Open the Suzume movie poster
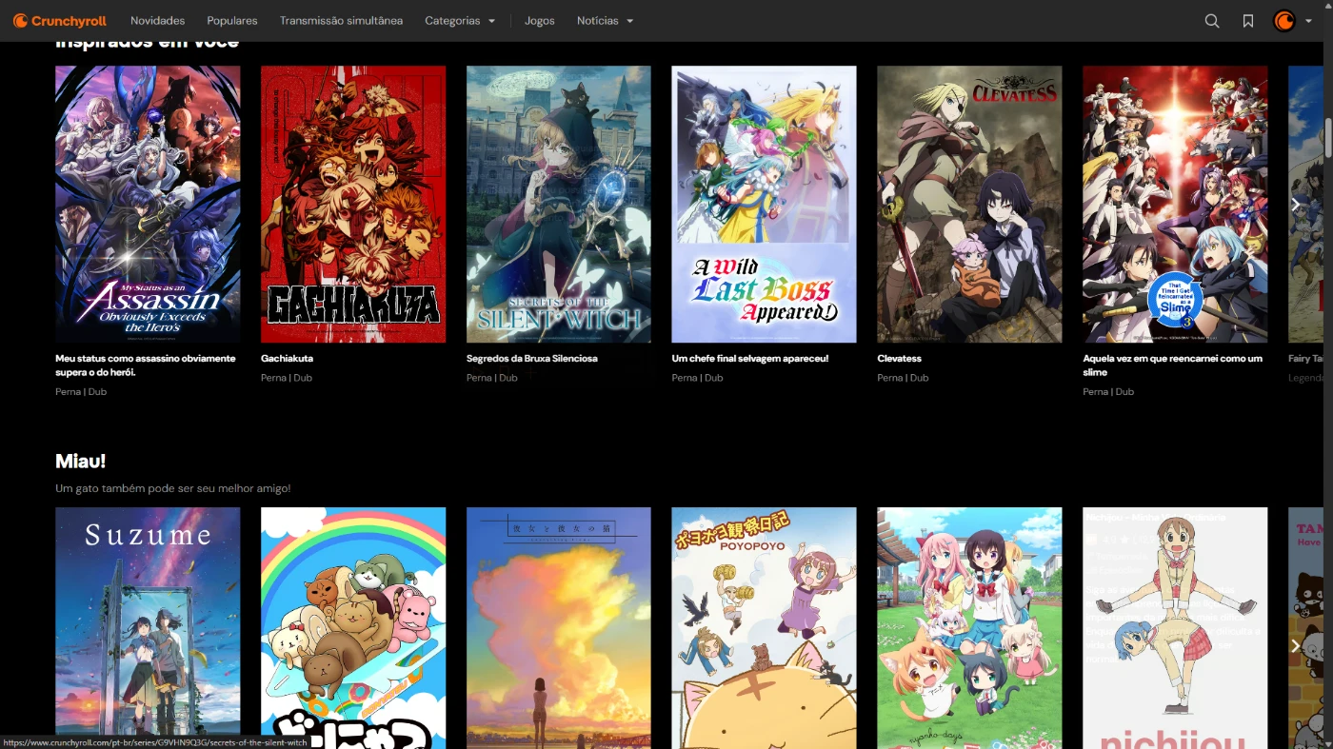This screenshot has height=749, width=1333. point(148,627)
